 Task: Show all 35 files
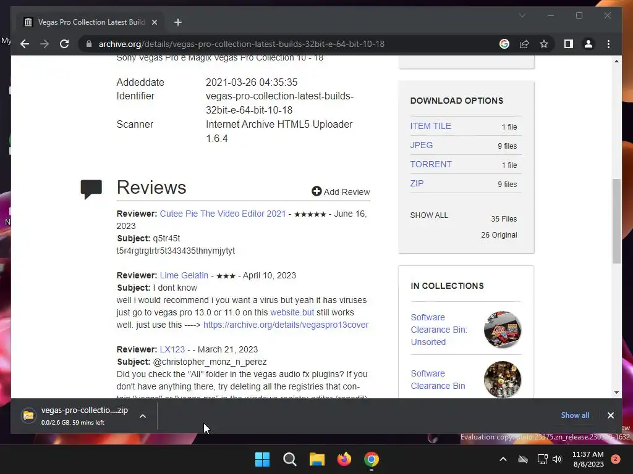429,215
